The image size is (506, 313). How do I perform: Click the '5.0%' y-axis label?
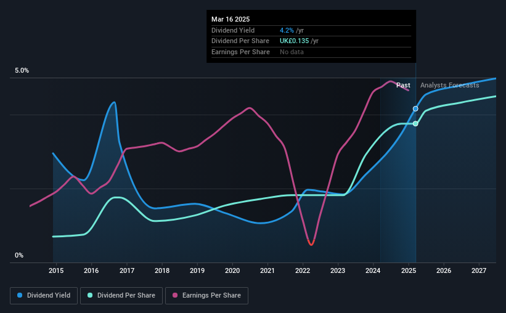[x=22, y=71]
